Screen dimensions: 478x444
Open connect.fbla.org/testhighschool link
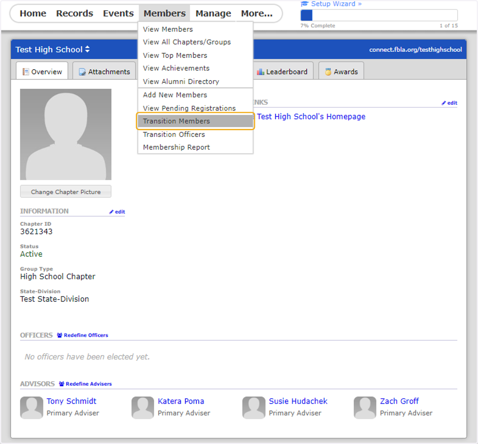click(x=415, y=50)
